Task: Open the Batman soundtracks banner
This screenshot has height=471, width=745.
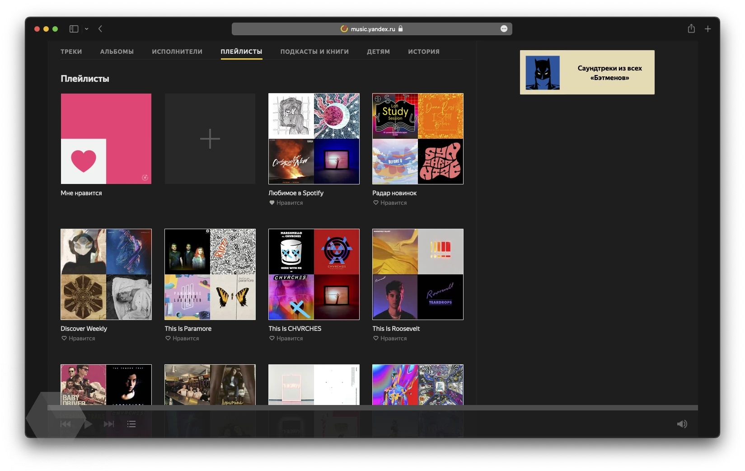Action: [587, 72]
